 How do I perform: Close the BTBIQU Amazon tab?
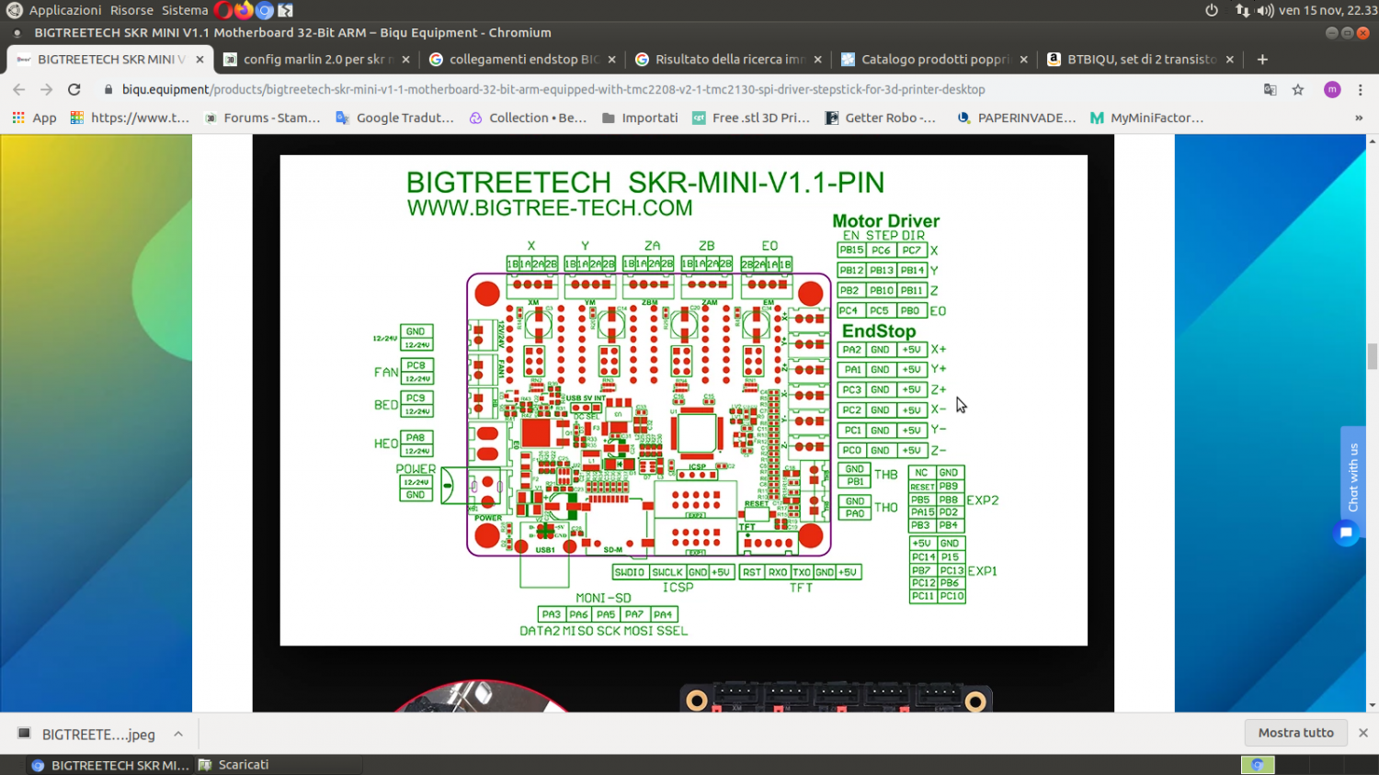[1229, 59]
